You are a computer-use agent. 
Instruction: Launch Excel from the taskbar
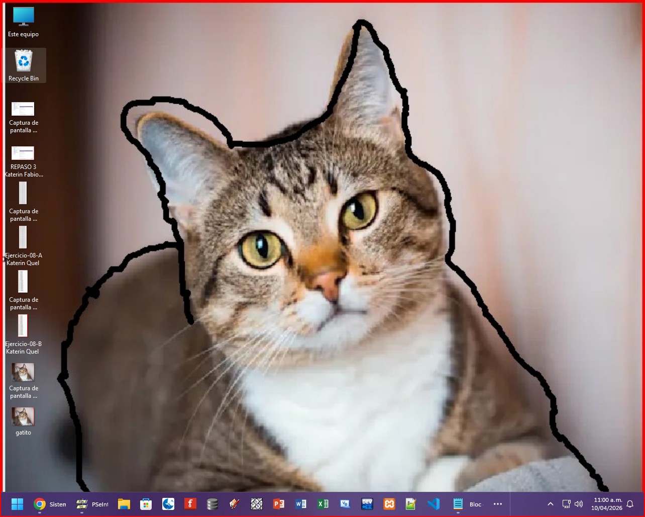[x=323, y=504]
